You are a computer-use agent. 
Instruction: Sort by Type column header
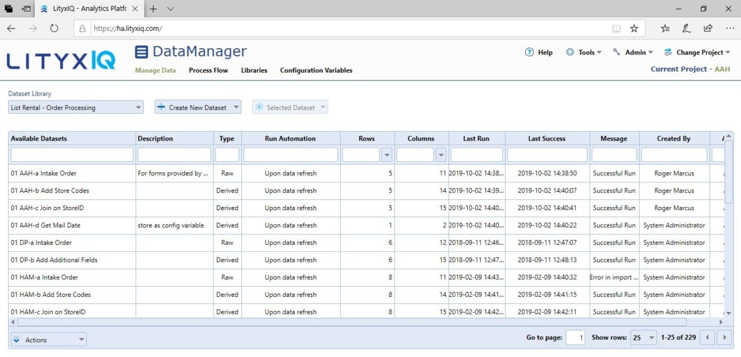point(227,139)
